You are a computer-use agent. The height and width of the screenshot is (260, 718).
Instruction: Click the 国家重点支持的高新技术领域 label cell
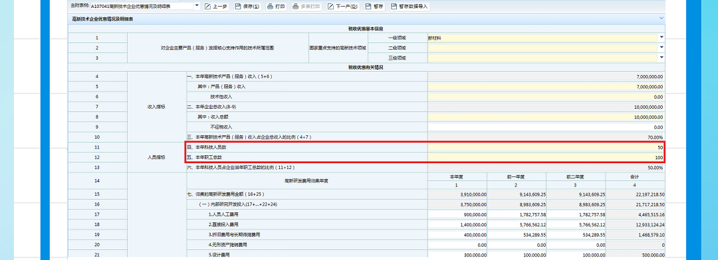[338, 48]
